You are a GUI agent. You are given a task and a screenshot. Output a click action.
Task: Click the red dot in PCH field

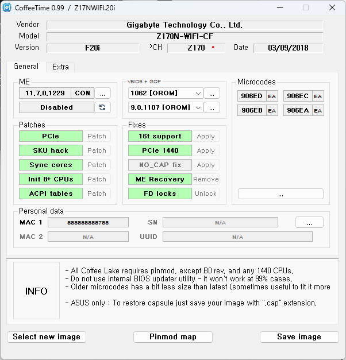point(213,47)
